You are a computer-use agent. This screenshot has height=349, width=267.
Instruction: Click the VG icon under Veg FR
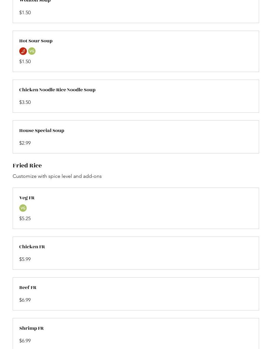23,208
